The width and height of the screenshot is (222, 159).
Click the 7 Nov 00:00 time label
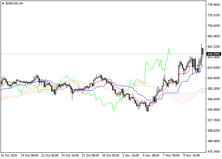[x=171, y=155]
